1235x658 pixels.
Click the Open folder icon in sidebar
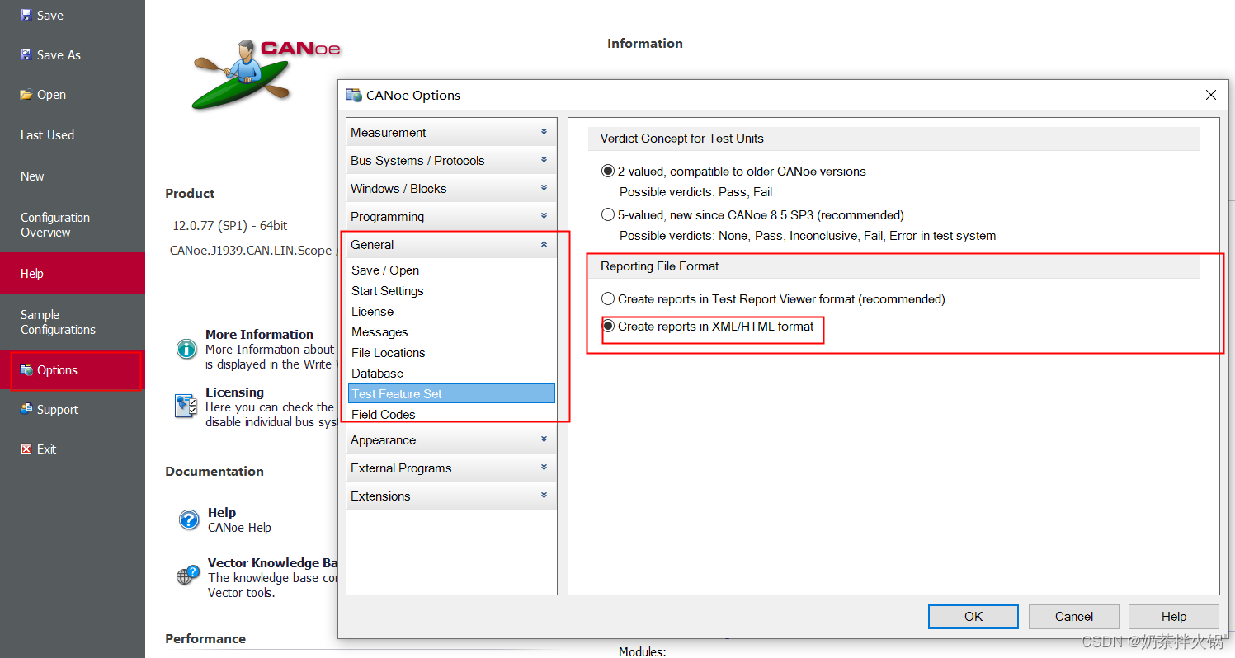(x=26, y=95)
